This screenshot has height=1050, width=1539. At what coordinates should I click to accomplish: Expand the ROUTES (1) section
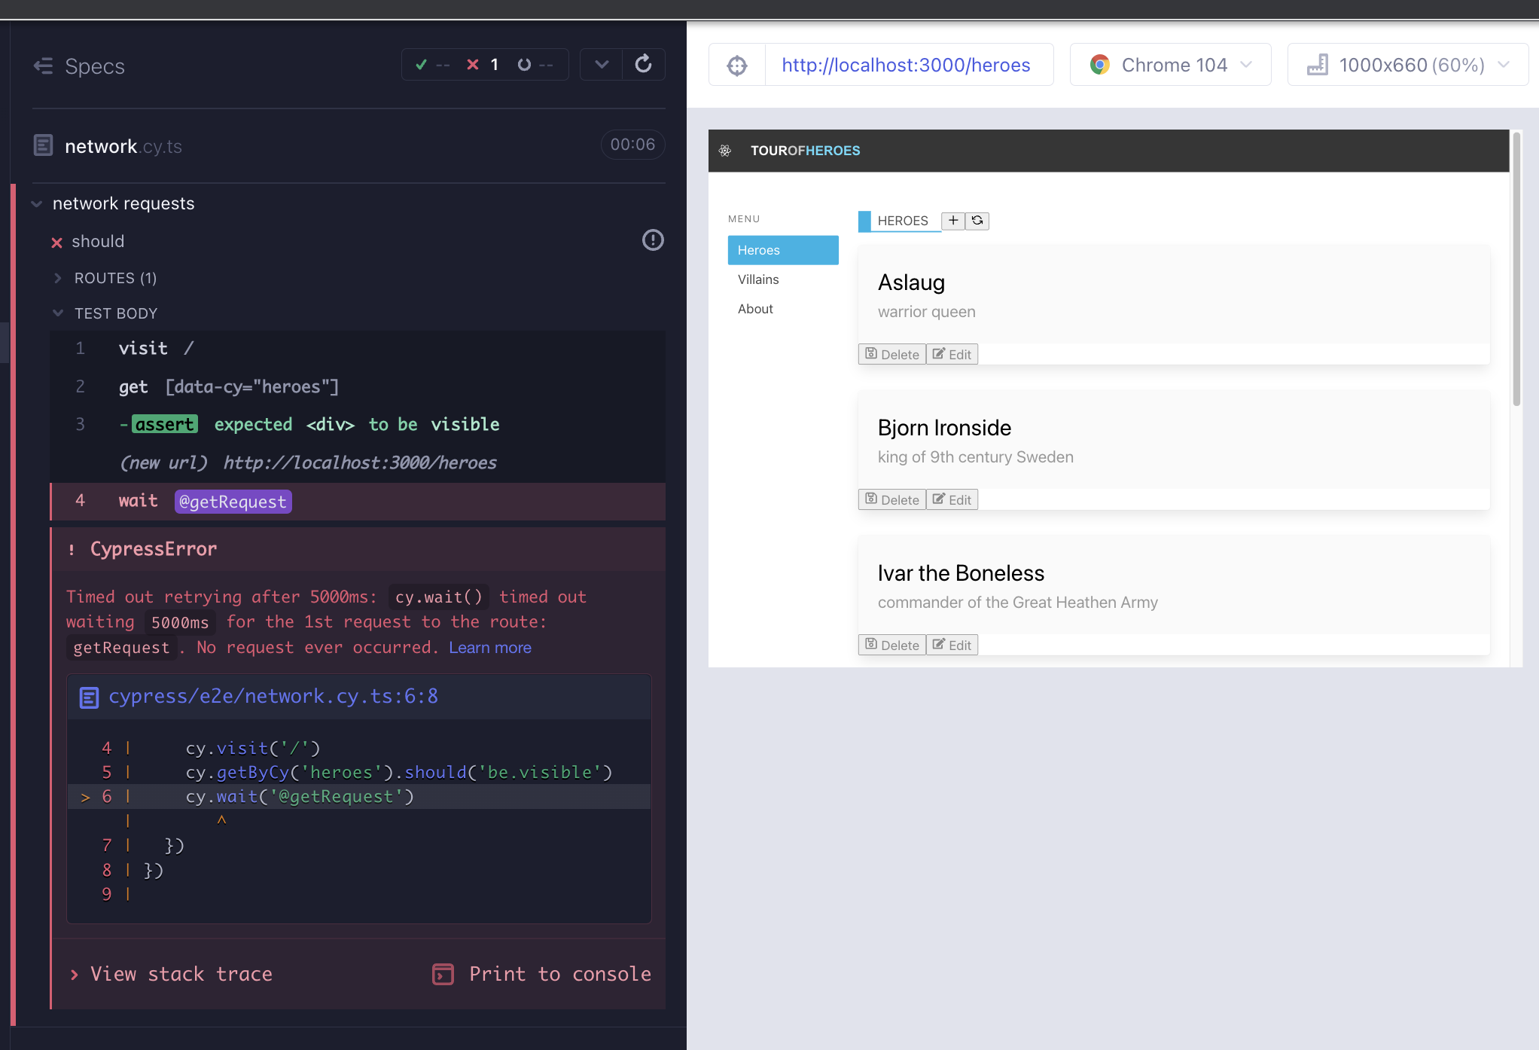click(115, 278)
